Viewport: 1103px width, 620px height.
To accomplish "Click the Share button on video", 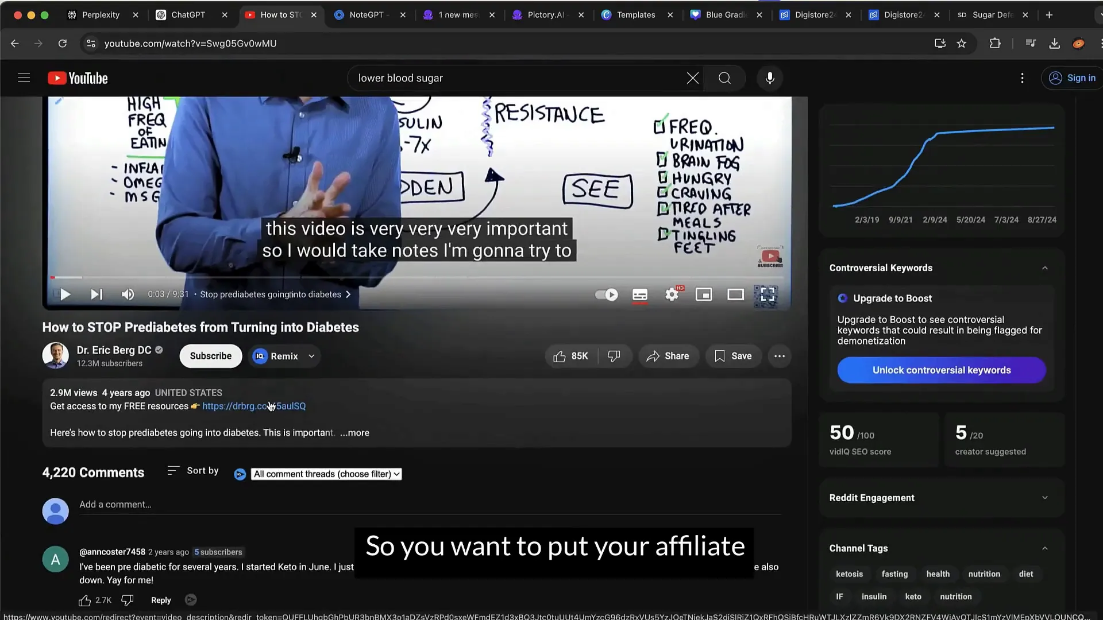I will pyautogui.click(x=666, y=356).
